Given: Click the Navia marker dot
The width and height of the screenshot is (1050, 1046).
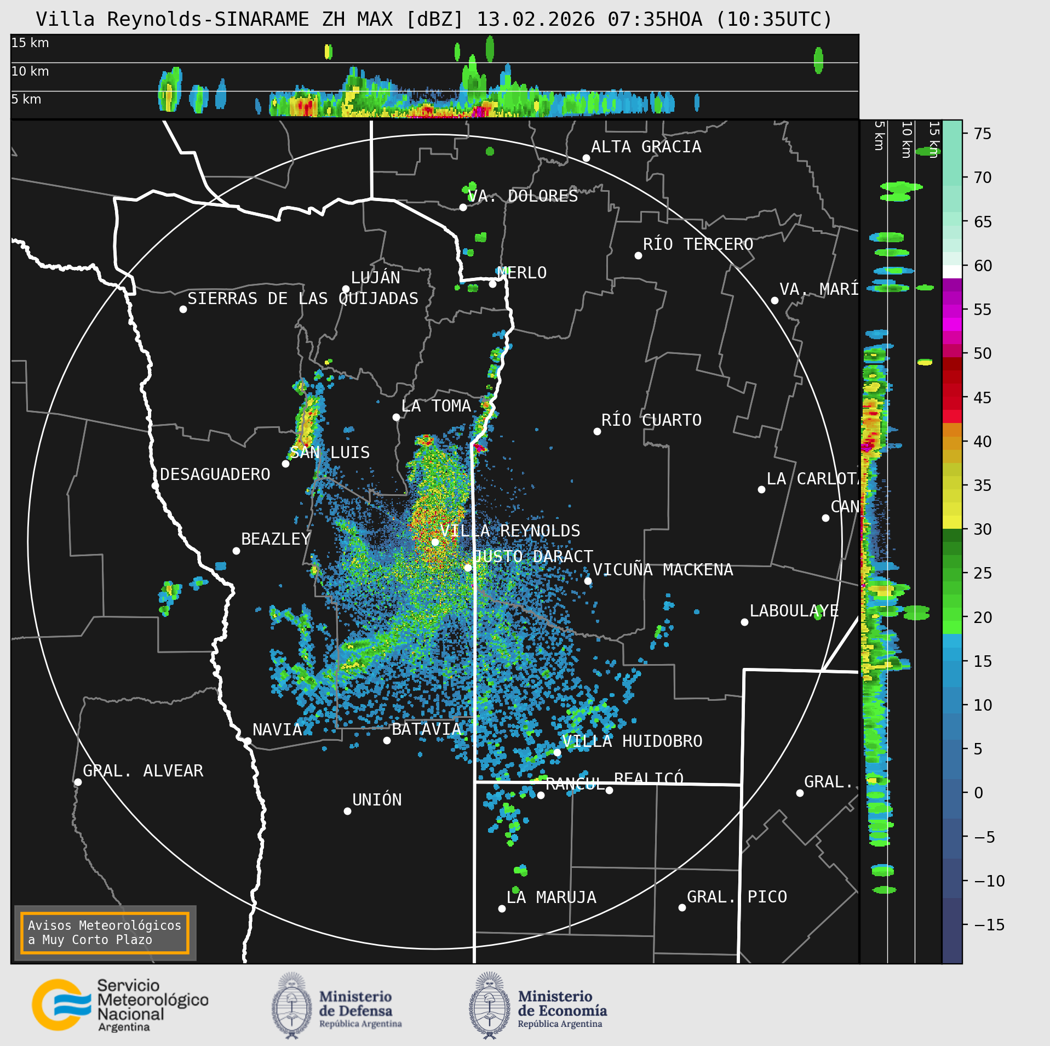Looking at the screenshot, I should 248,741.
